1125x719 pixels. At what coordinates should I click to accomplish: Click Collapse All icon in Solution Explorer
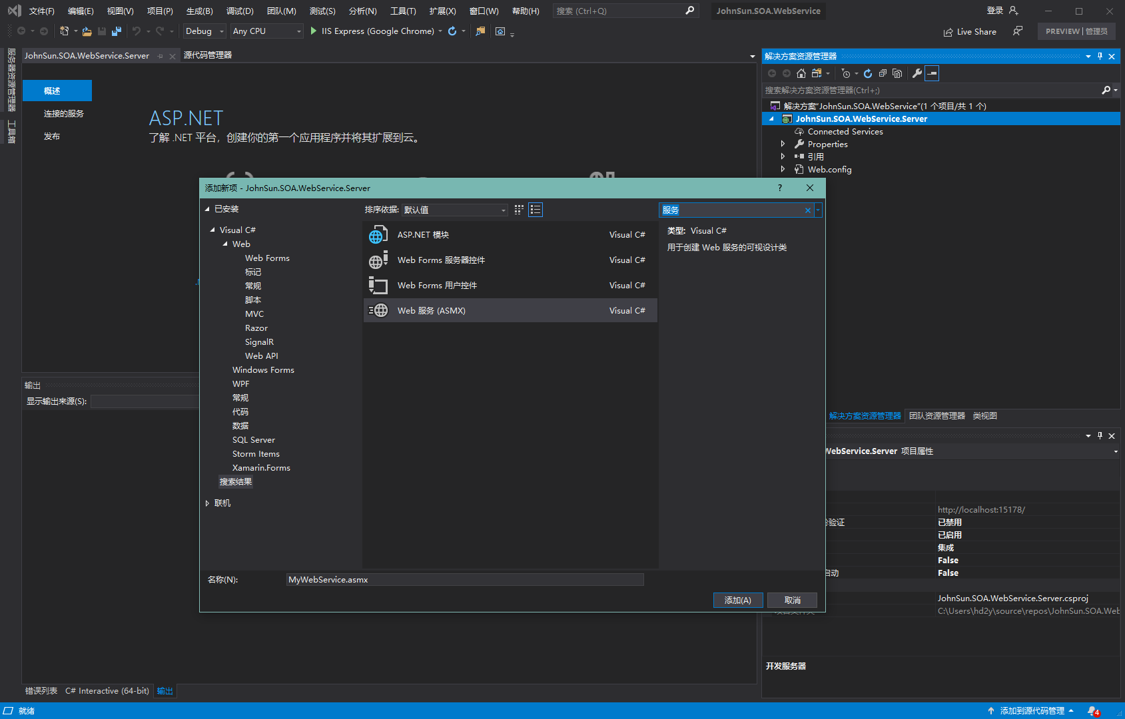[x=883, y=73]
